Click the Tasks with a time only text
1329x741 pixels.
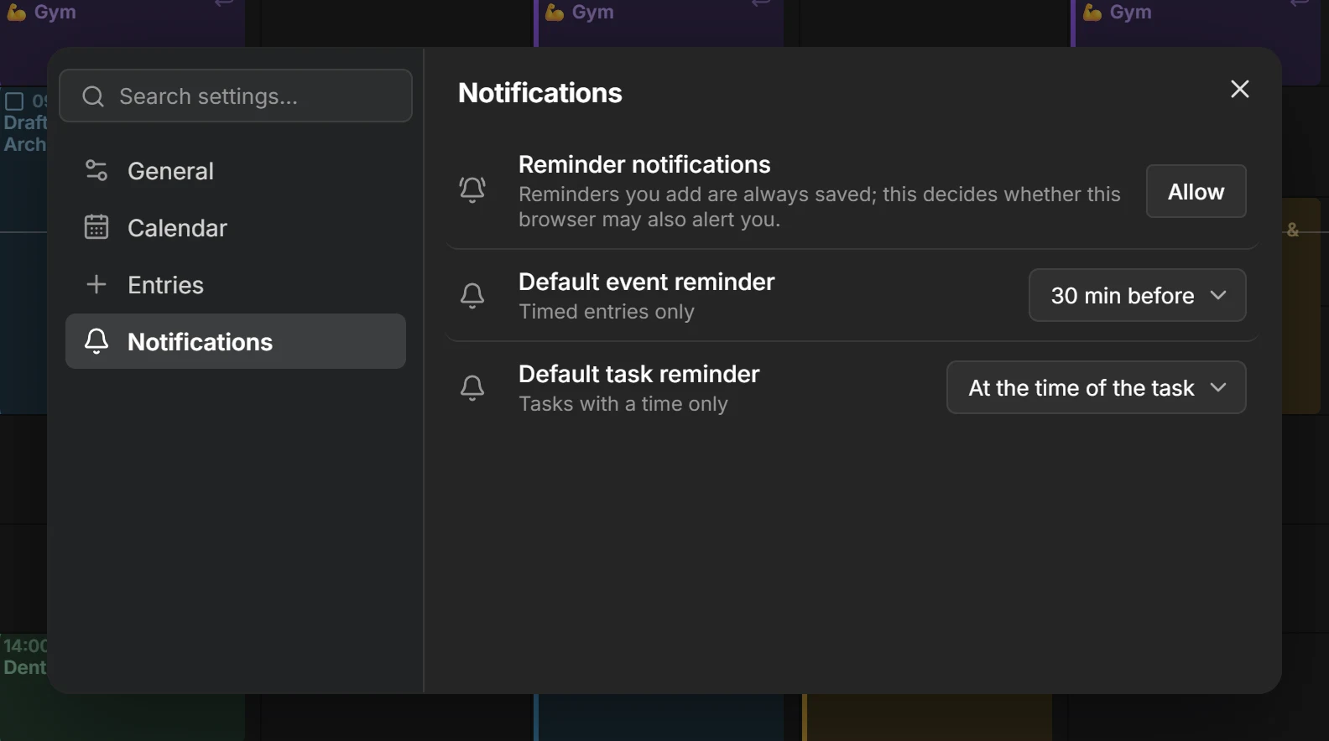[623, 404]
